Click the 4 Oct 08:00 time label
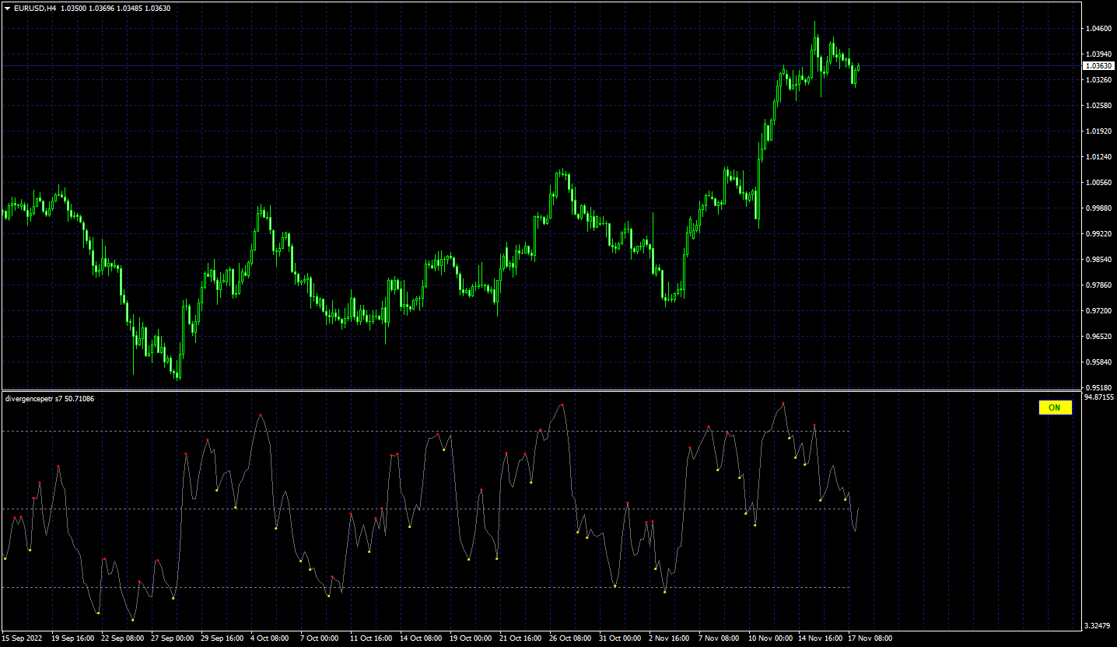 pos(269,638)
